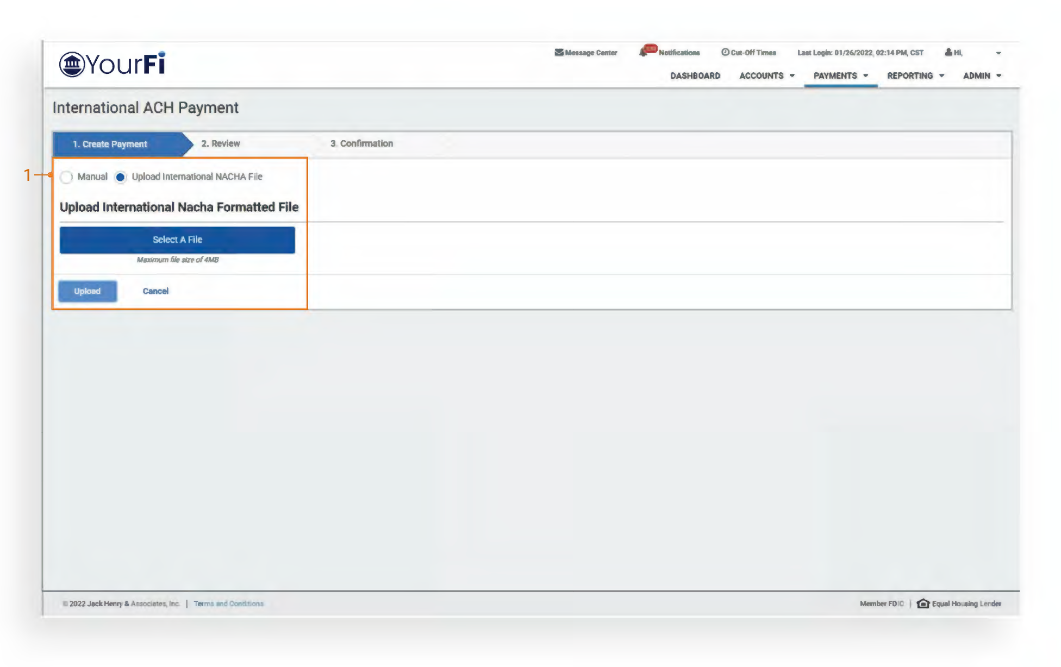
Task: Open Message Center envelope icon
Action: [x=559, y=53]
